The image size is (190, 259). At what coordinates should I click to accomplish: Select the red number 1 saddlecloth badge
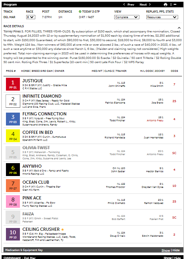pyautogui.click(x=13, y=84)
